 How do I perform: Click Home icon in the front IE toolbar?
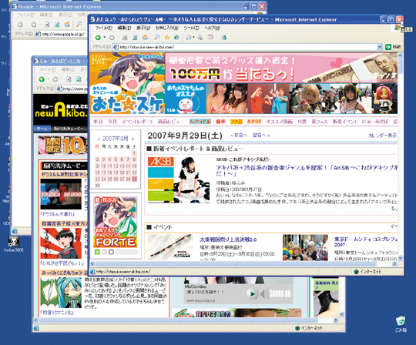[145, 38]
